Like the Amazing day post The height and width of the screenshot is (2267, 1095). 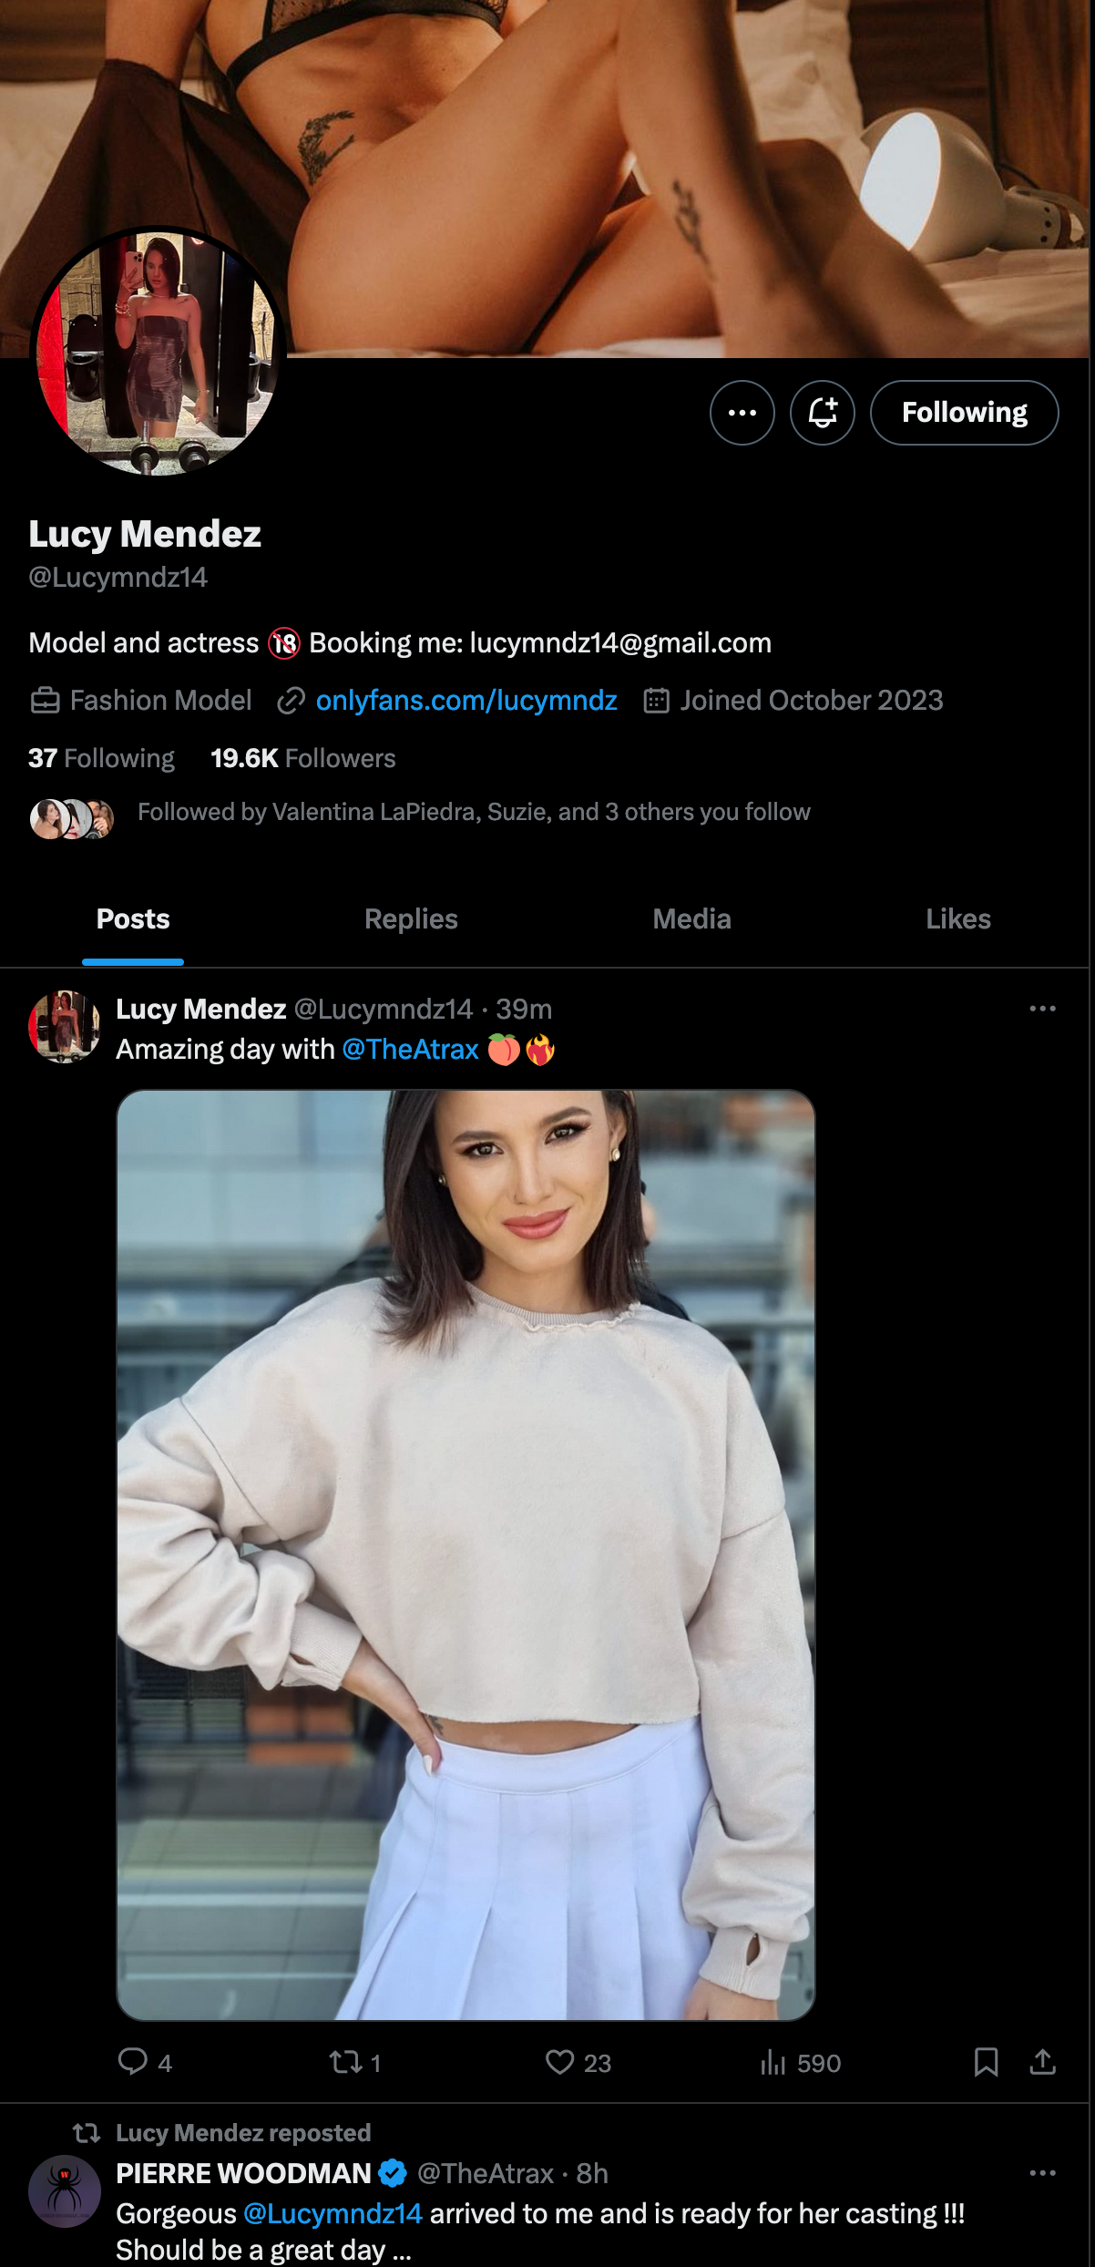click(x=560, y=2062)
